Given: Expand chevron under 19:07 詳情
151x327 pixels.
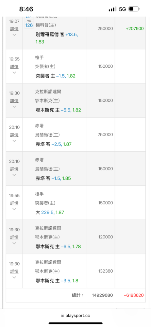Looking at the screenshot, I should pyautogui.click(x=14, y=35).
